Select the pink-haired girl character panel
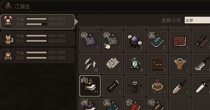 tap(37, 22)
